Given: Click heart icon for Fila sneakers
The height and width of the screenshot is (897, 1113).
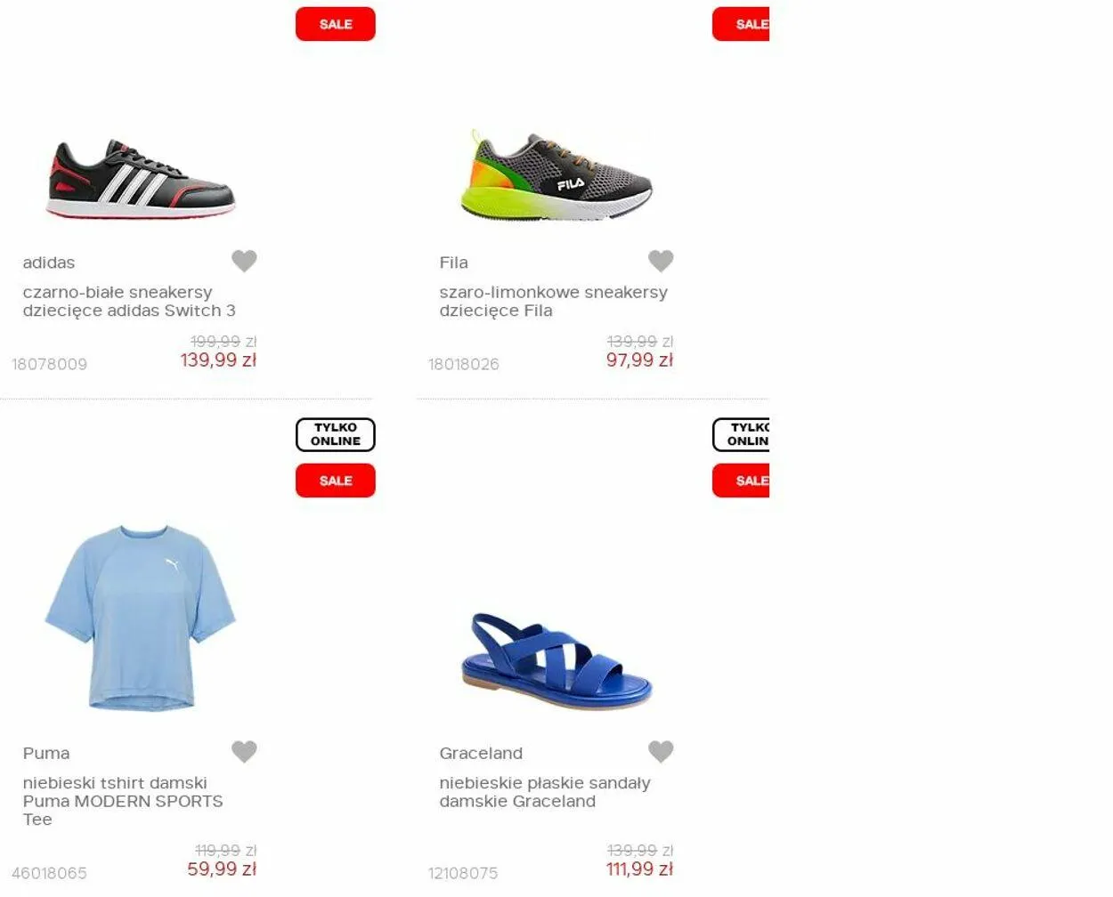Looking at the screenshot, I should [661, 261].
